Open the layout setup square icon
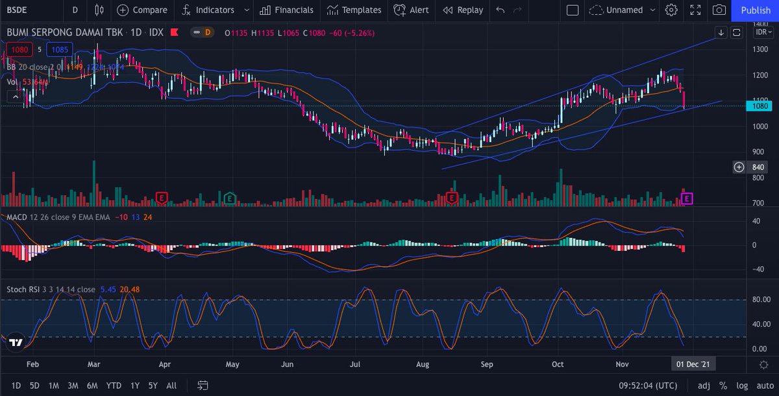 (572, 10)
